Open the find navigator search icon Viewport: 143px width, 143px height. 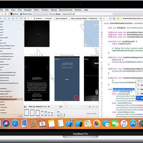pyautogui.click(x=1, y=19)
